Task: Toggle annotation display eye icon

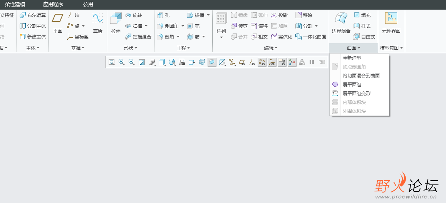Action: click(x=282, y=62)
